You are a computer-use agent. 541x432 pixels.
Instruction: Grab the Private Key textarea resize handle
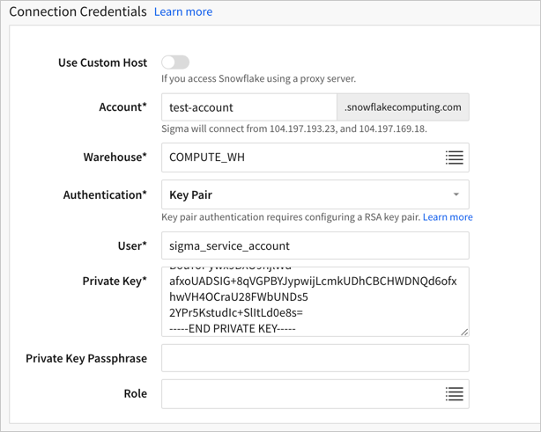(x=464, y=332)
